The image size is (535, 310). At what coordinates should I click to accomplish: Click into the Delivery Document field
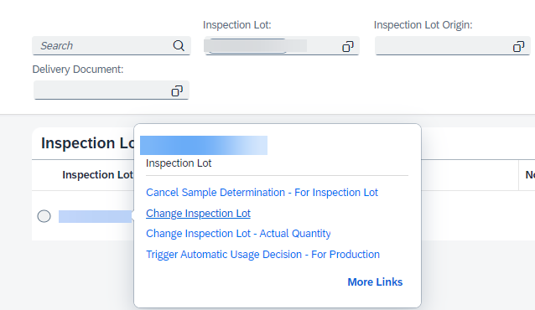tap(101, 90)
